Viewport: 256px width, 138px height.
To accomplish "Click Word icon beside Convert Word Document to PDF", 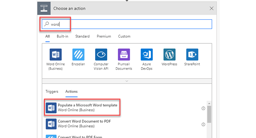I will (x=51, y=124).
